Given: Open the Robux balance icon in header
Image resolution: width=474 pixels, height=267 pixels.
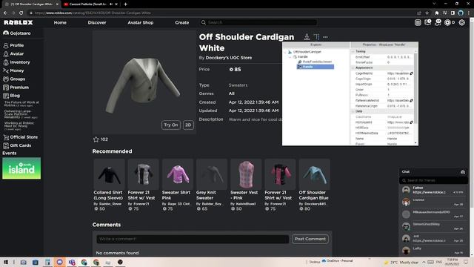Looking at the screenshot, I should click(447, 22).
